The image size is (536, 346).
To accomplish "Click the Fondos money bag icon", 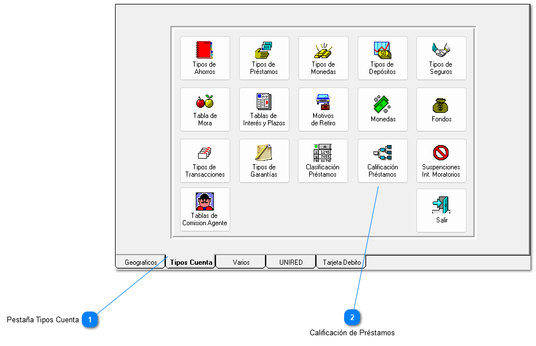I will [x=441, y=105].
